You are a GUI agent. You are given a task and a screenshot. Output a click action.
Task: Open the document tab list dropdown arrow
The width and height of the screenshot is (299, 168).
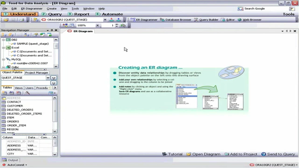[282, 31]
